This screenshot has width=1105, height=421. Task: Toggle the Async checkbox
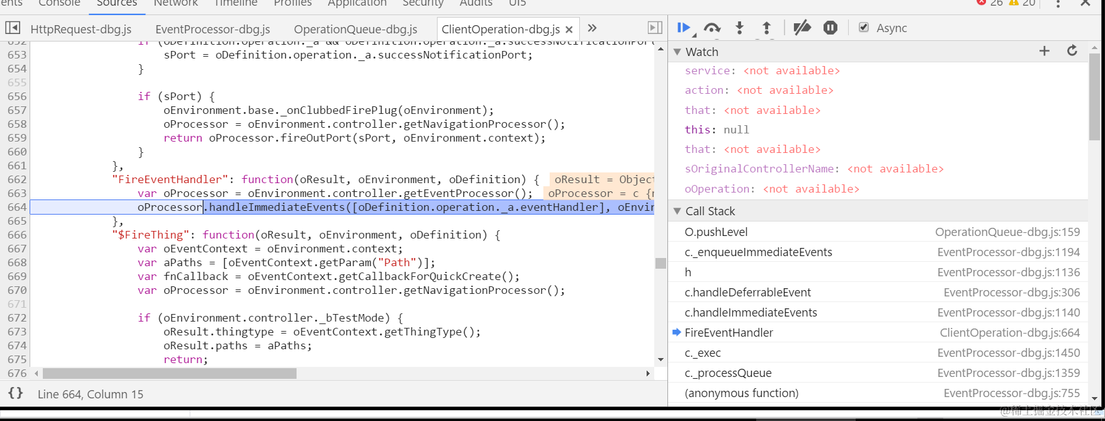pyautogui.click(x=864, y=28)
